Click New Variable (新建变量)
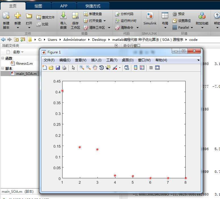220x199 pixels. [93, 14]
